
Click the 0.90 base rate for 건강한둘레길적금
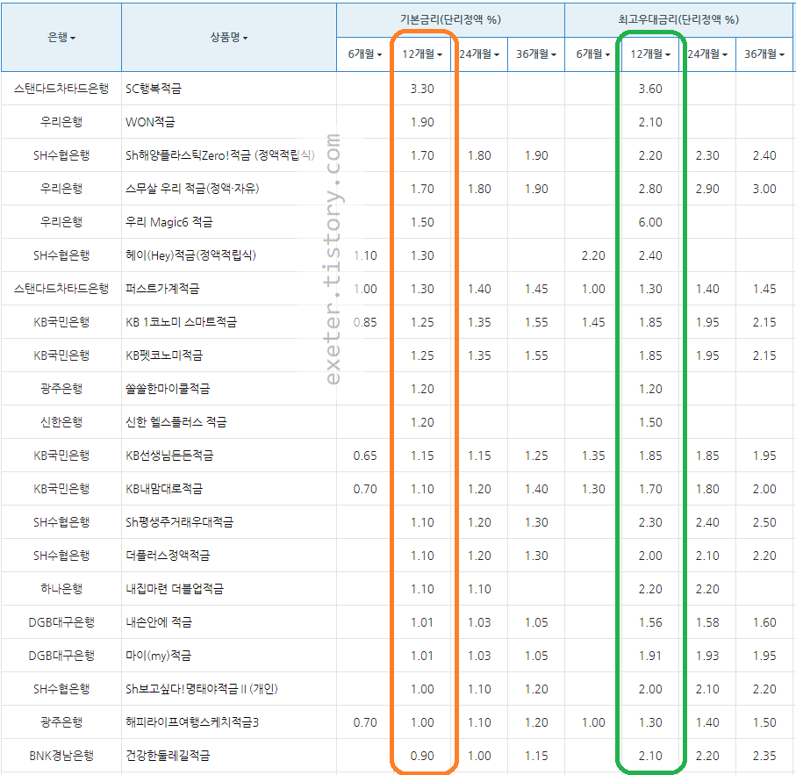click(422, 756)
